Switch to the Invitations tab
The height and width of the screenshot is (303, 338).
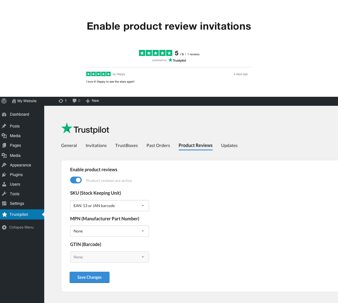[96, 146]
